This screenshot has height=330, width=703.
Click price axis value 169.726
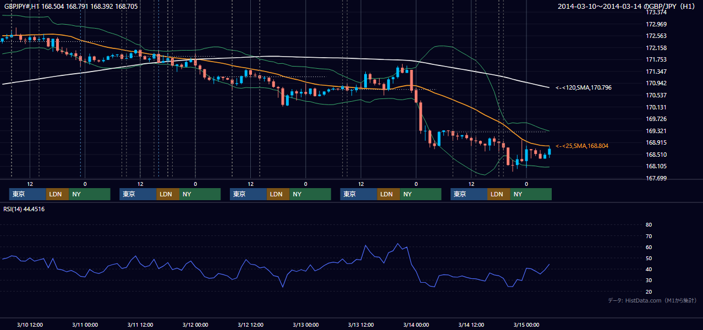pyautogui.click(x=656, y=119)
